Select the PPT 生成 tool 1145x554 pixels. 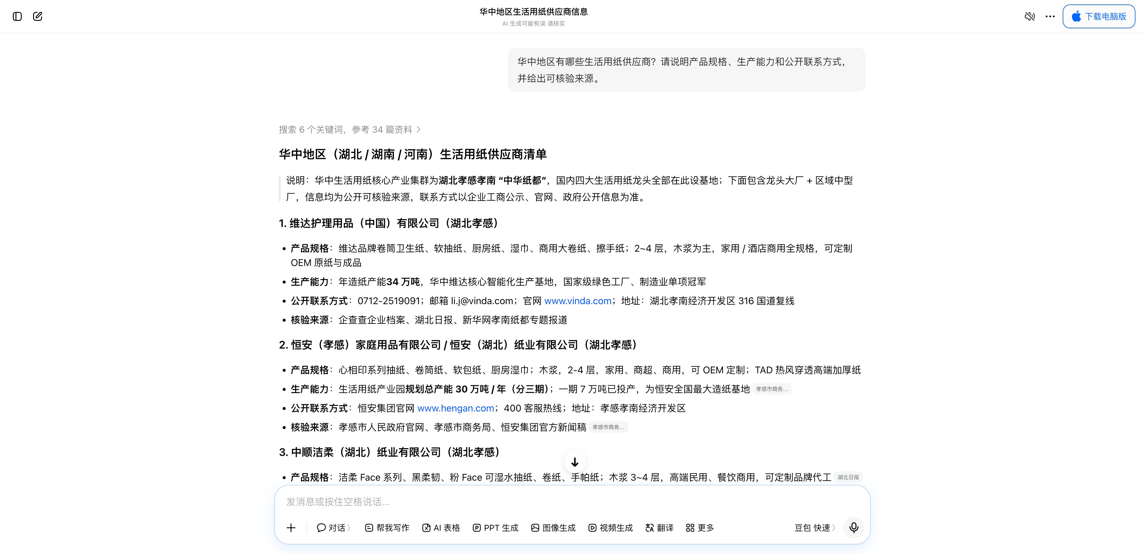pos(496,528)
